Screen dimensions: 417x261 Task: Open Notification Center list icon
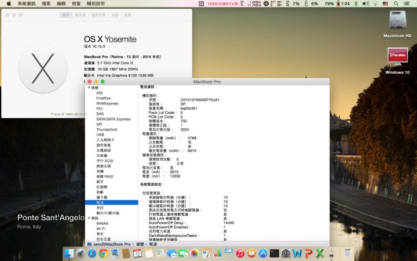coord(407,3)
